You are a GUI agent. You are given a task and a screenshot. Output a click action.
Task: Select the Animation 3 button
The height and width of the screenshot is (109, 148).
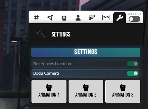point(123,92)
